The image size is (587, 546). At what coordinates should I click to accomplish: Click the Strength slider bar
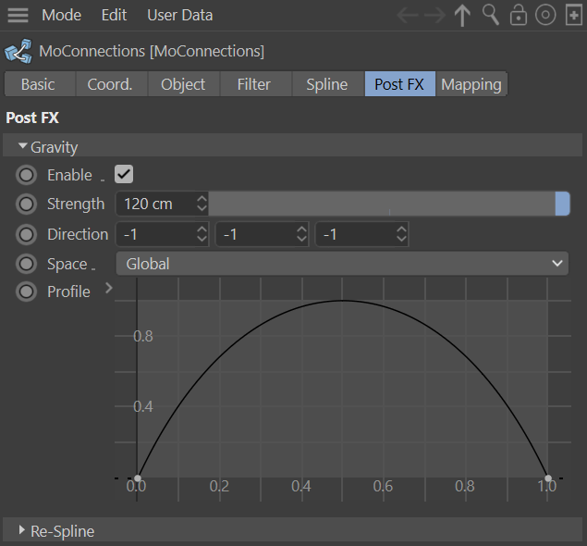(384, 204)
